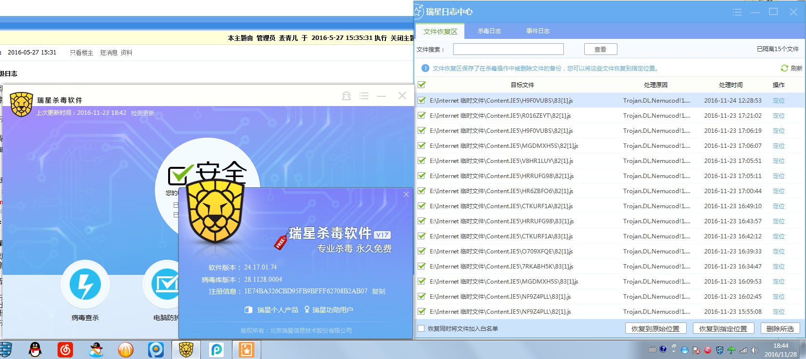Click 资料 link on the forum page
Viewport: 806px width, 359px height.
pyautogui.click(x=127, y=53)
